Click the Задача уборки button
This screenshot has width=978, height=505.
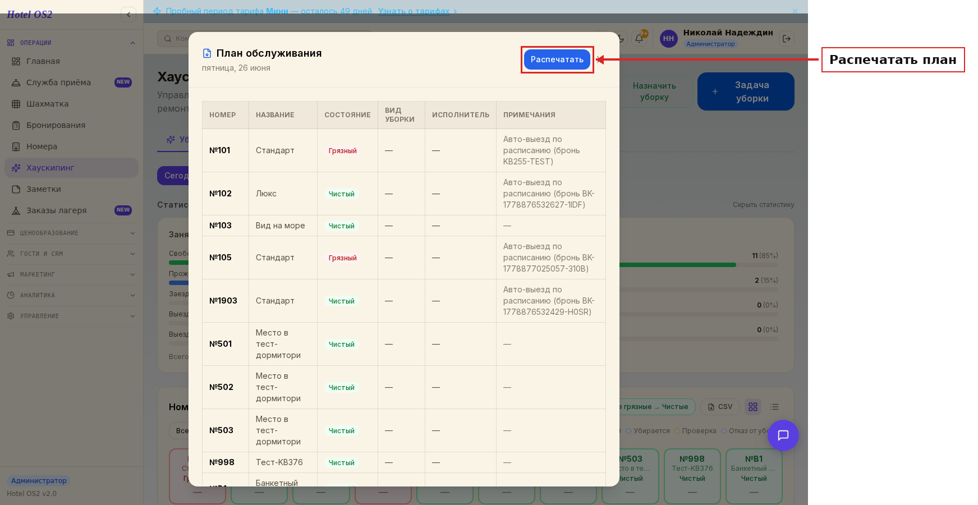pos(746,91)
